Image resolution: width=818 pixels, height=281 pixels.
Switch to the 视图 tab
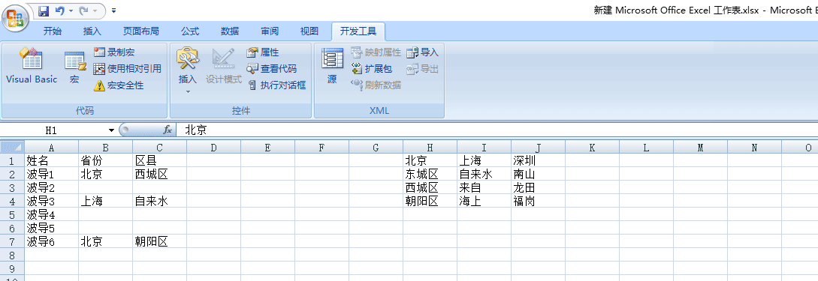click(x=309, y=31)
